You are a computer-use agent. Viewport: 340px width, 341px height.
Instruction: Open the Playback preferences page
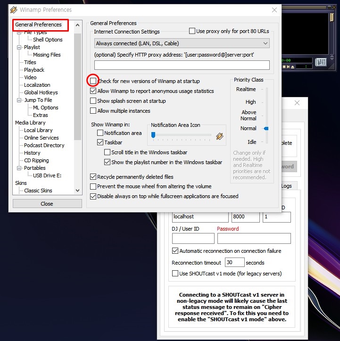pos(34,70)
